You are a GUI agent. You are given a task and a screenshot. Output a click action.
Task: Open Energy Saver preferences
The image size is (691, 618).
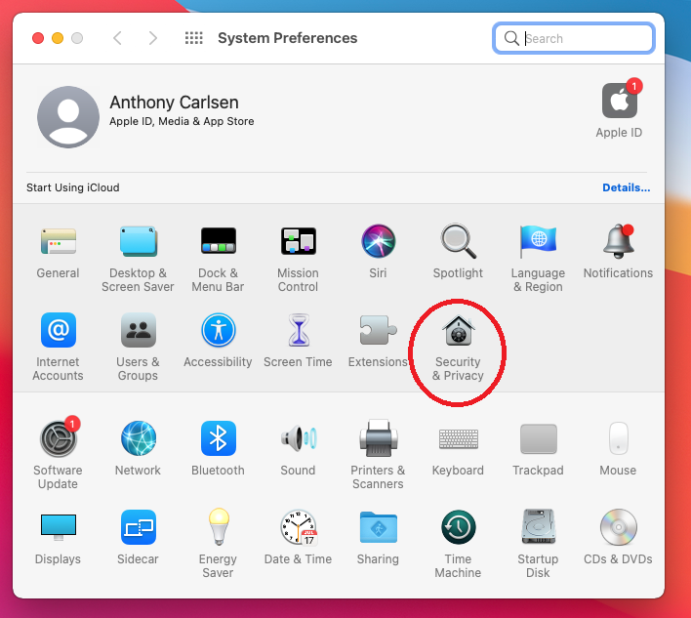[x=219, y=527]
